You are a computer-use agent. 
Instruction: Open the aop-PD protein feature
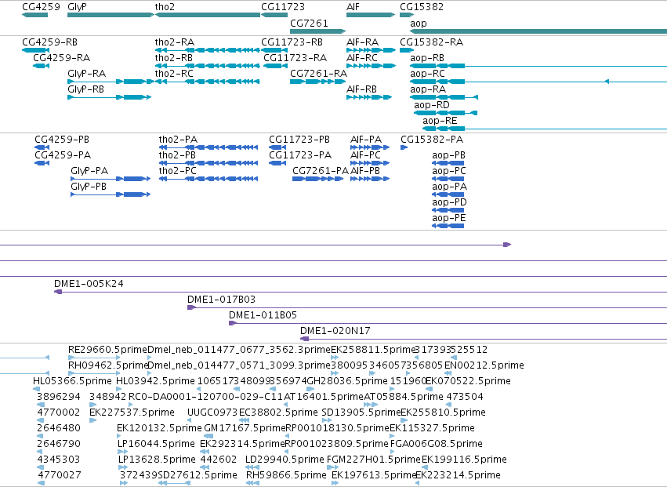(448, 210)
